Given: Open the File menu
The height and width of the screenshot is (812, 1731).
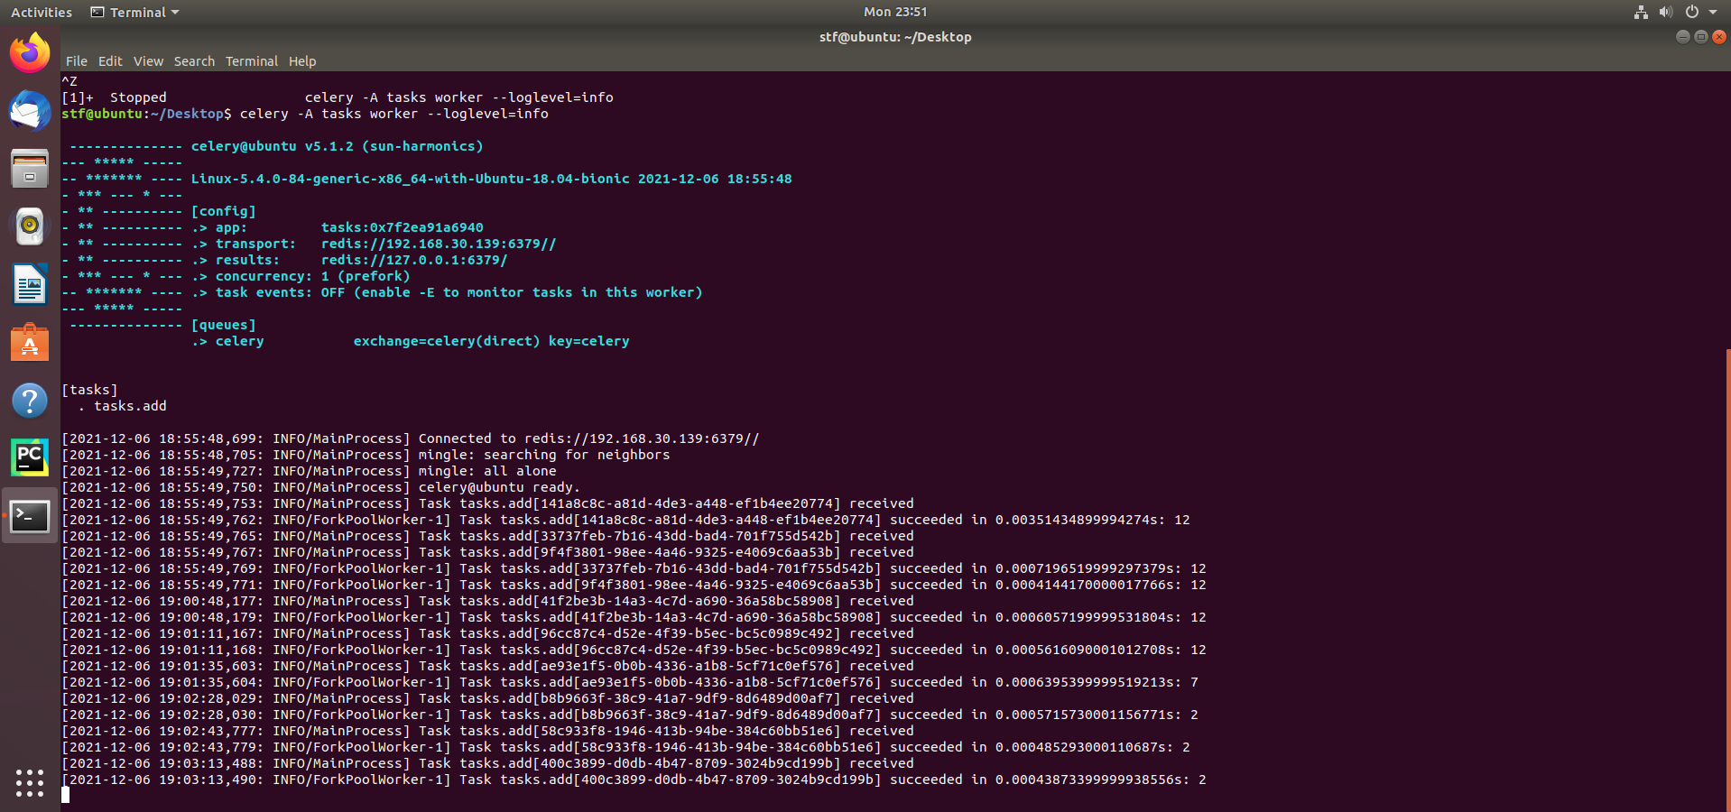Looking at the screenshot, I should coord(77,61).
